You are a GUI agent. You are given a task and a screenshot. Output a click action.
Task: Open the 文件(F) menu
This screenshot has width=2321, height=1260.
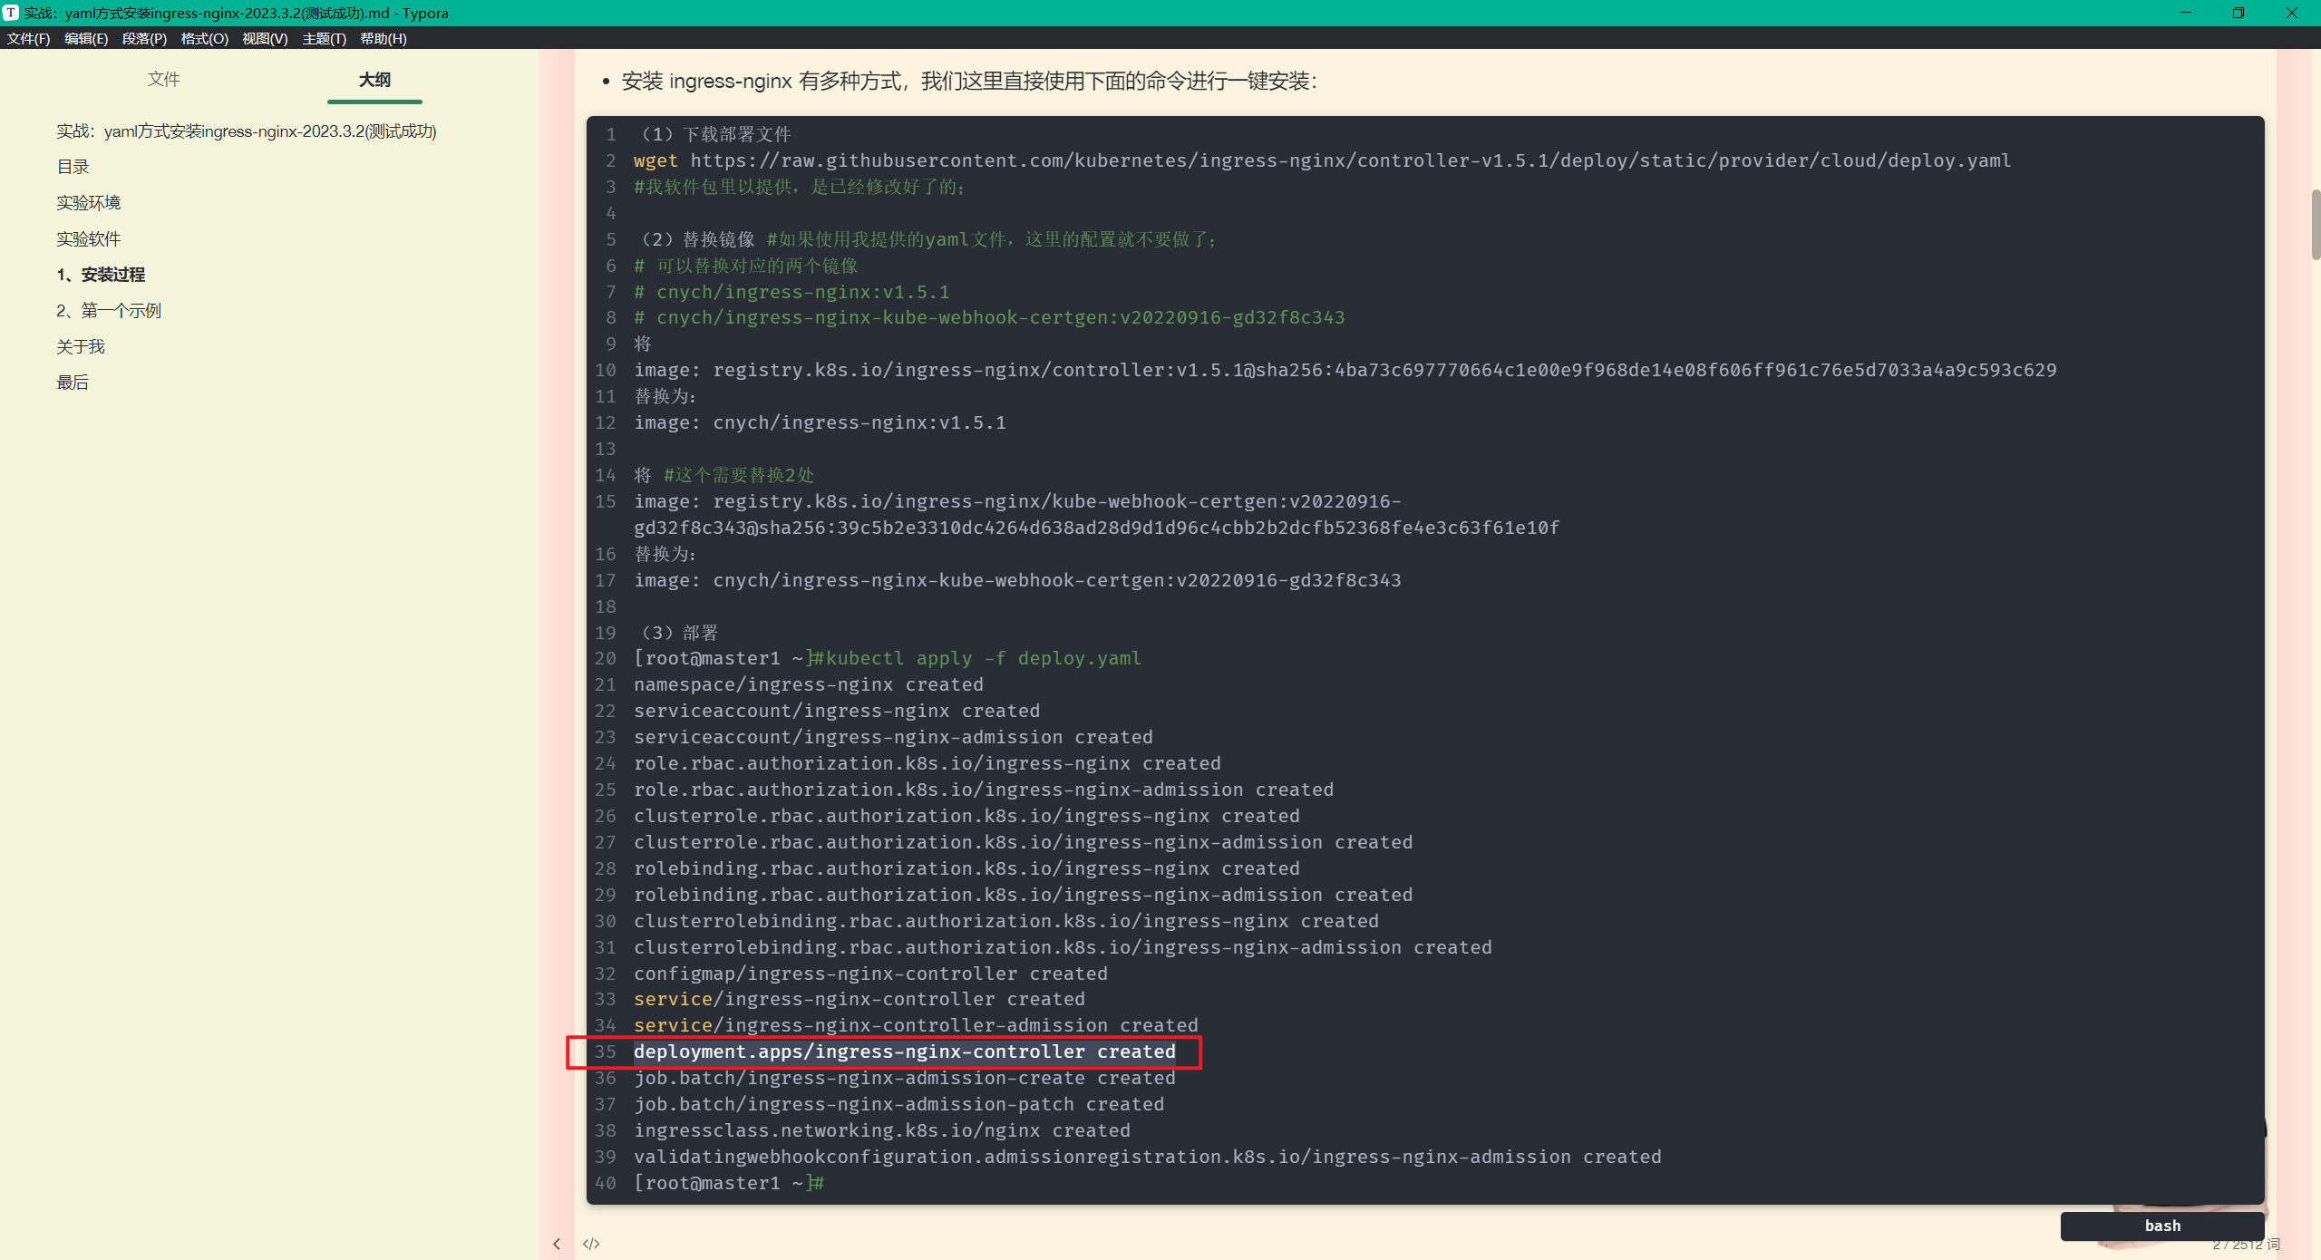pyautogui.click(x=28, y=38)
